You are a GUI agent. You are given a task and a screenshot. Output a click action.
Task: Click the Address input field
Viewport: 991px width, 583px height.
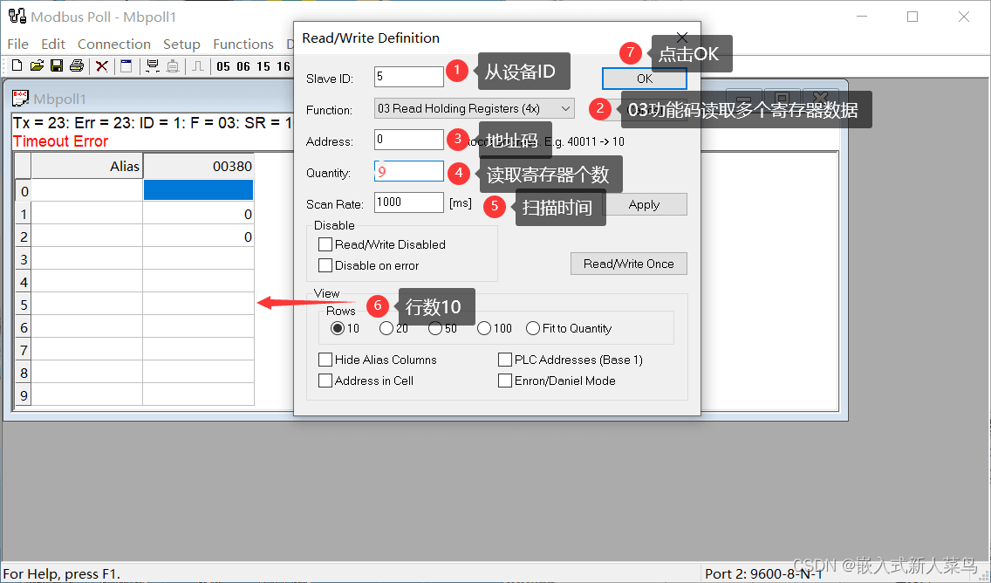coord(409,139)
